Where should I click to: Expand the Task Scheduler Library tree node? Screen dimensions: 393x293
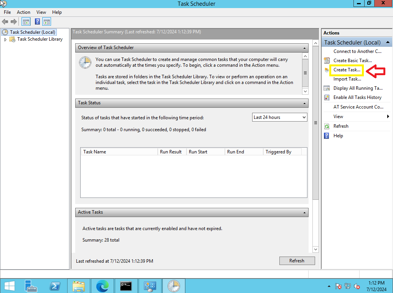pos(5,40)
